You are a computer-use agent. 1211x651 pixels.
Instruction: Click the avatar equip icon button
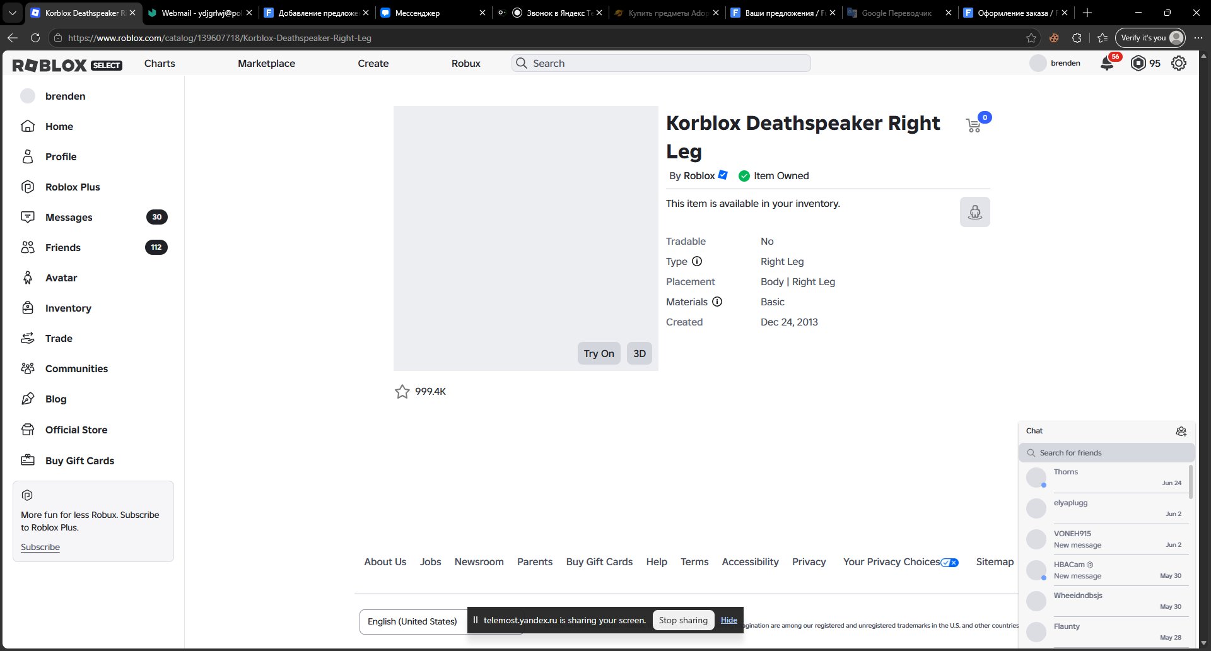click(975, 212)
